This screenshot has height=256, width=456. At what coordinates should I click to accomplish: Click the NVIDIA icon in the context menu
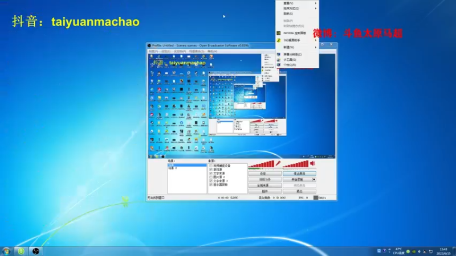coord(279,33)
